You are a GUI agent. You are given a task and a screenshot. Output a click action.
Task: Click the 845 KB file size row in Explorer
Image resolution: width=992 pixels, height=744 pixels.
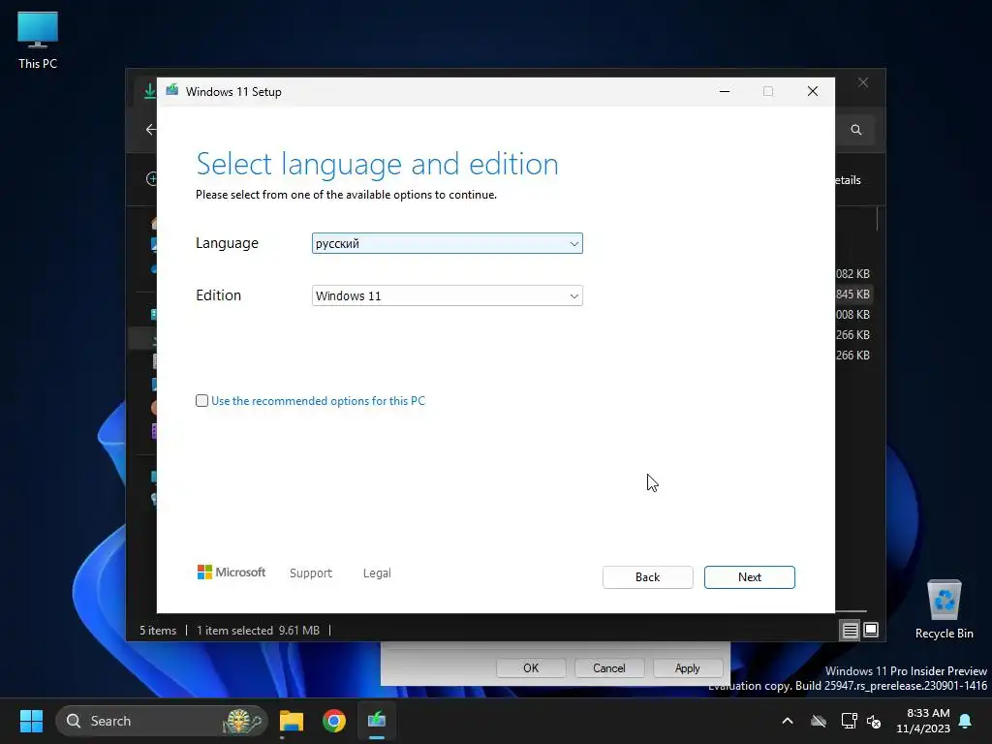[x=852, y=294]
